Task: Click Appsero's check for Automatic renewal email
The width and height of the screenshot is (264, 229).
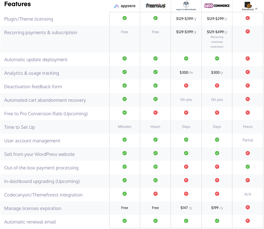Action: 125,221
